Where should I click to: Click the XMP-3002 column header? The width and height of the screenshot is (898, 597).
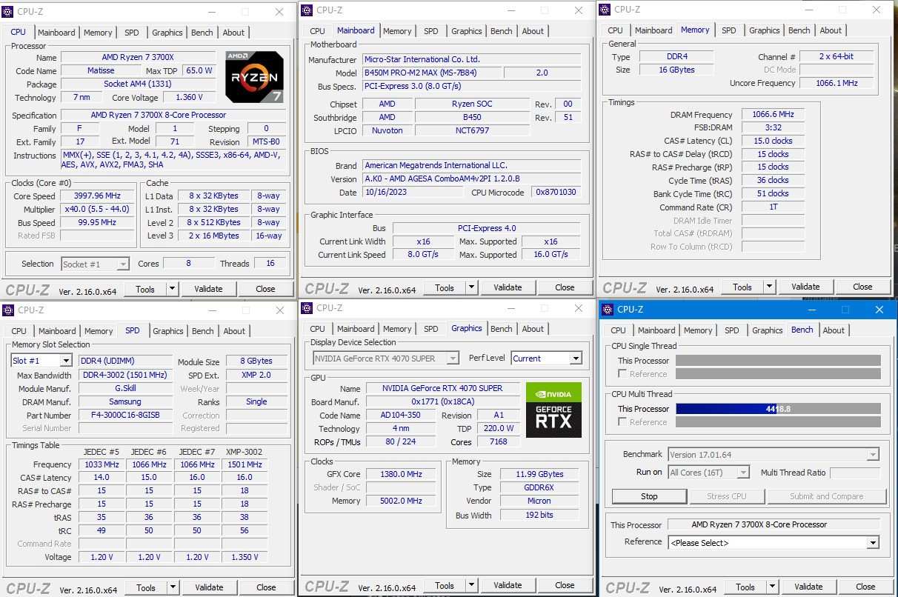[245, 452]
